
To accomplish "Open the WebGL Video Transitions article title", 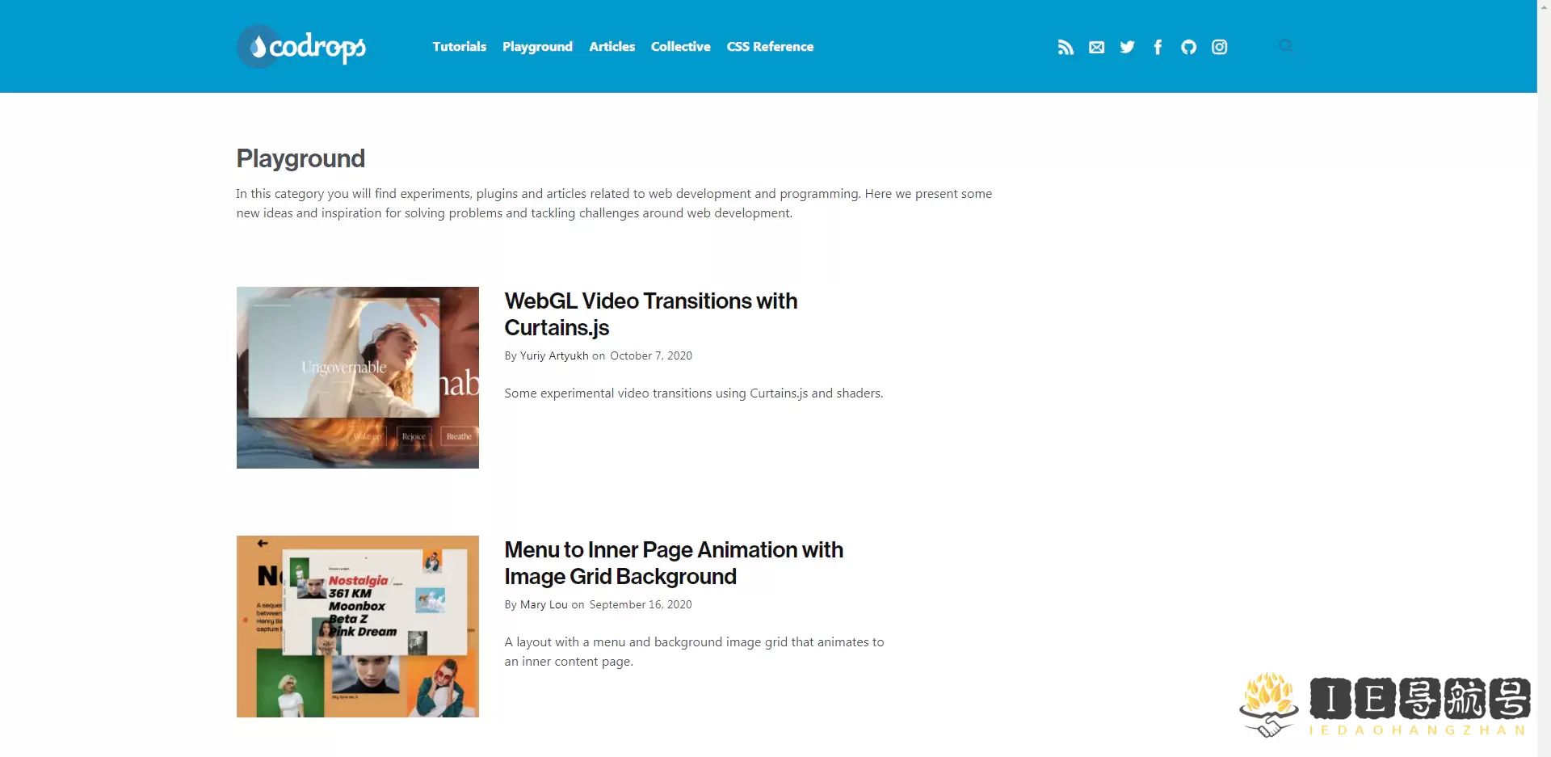I will click(650, 314).
